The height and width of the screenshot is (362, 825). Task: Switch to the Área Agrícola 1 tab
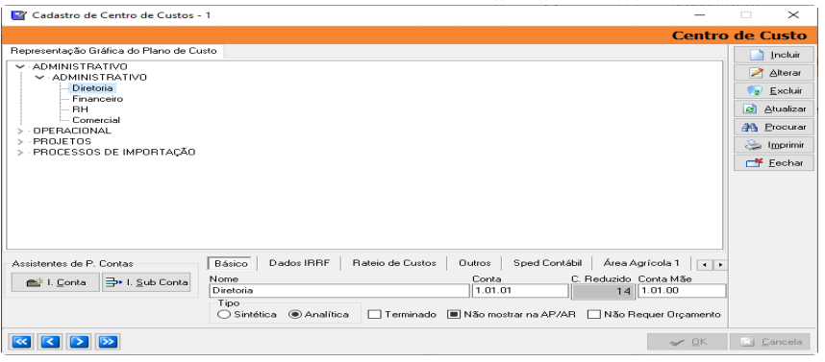tap(641, 263)
